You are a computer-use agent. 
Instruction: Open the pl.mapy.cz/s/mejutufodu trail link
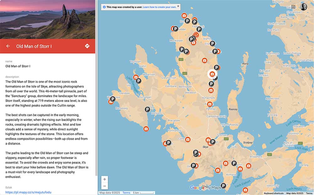tap(28, 192)
